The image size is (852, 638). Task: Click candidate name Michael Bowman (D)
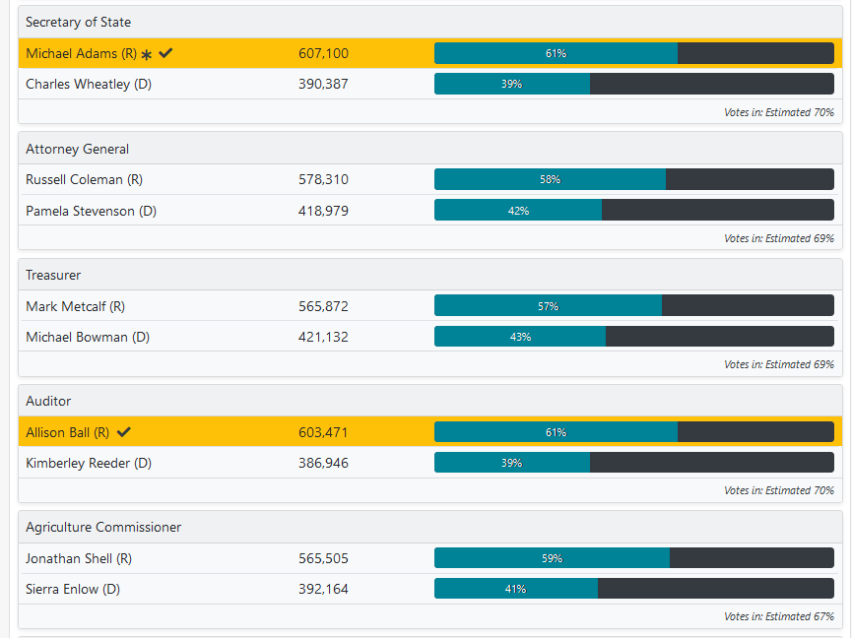88,337
